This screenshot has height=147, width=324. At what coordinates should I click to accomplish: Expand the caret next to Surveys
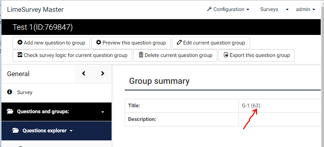(x=287, y=10)
